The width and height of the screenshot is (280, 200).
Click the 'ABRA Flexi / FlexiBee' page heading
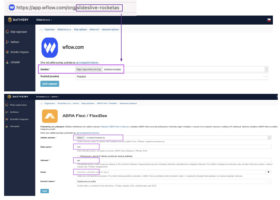tap(85, 116)
